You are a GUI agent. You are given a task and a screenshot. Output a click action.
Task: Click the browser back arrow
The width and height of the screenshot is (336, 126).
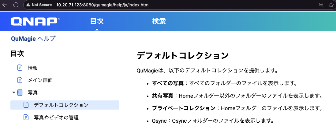[x=5, y=5]
